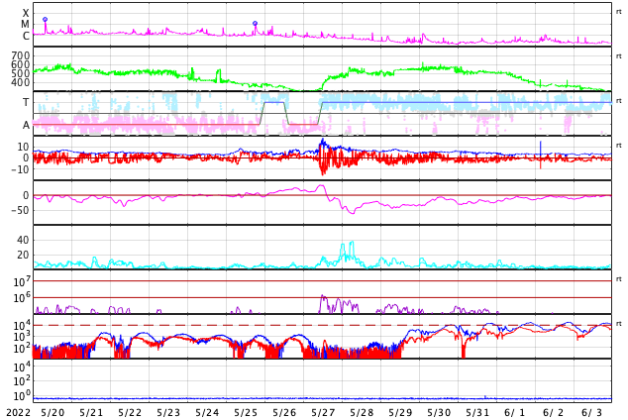Click the 700 tick on the green speed panel
The image size is (628, 420).
tap(21, 55)
